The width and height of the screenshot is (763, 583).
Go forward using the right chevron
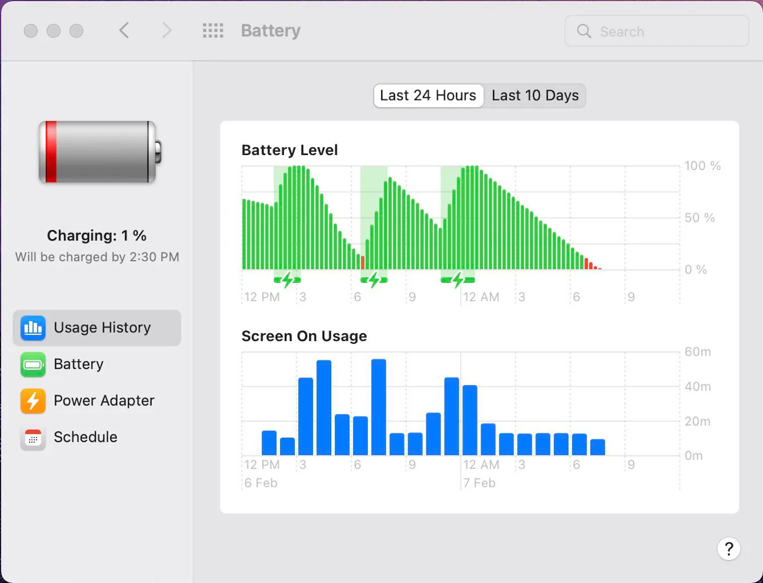(x=167, y=31)
